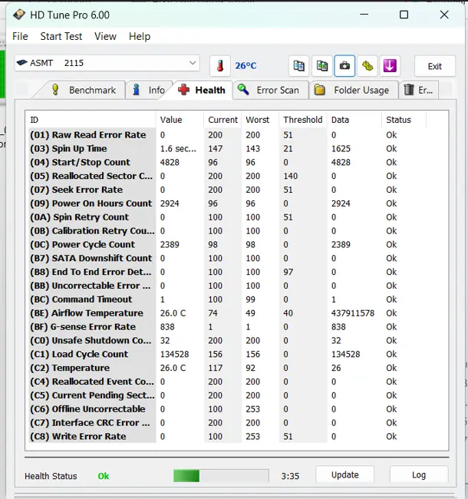Click the copy screenshot to clipboard icon
The image size is (468, 499).
pos(321,66)
